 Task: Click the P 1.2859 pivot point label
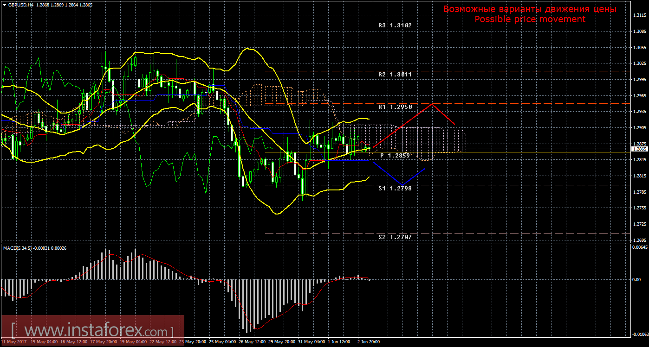click(x=395, y=156)
